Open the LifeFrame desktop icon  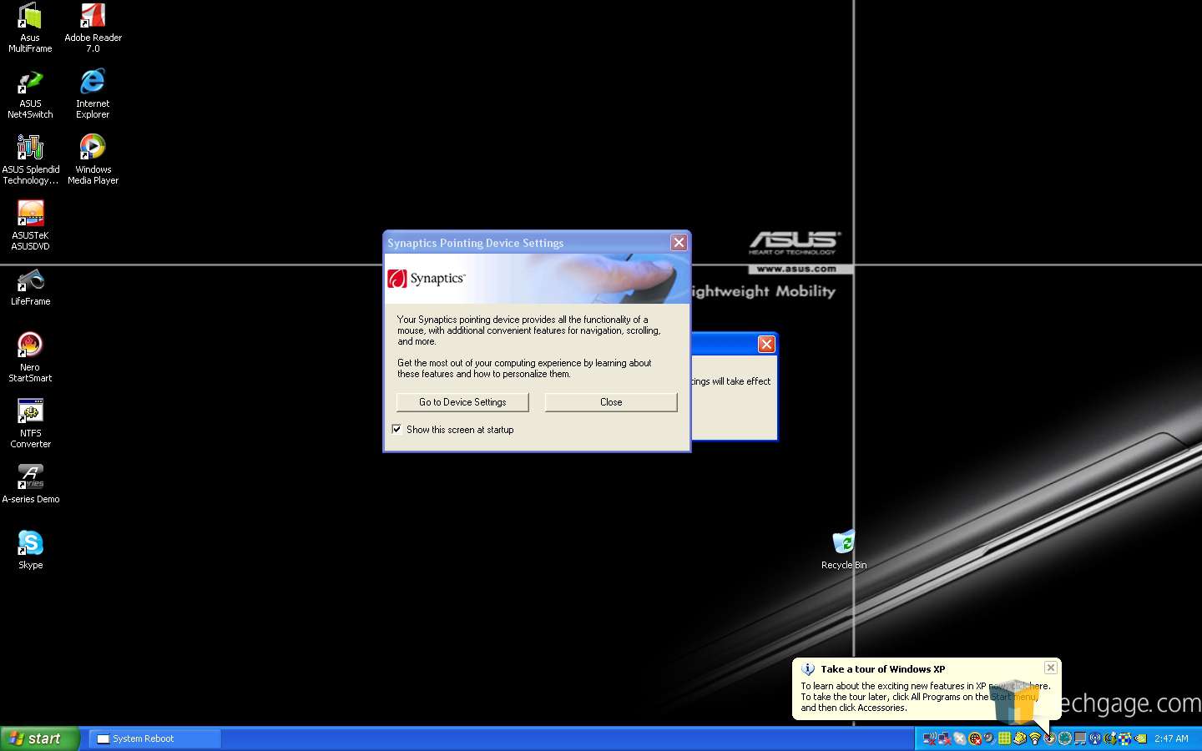pyautogui.click(x=30, y=287)
